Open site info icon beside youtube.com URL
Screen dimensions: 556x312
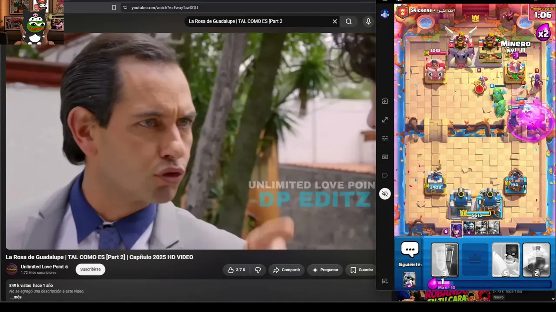click(x=125, y=7)
